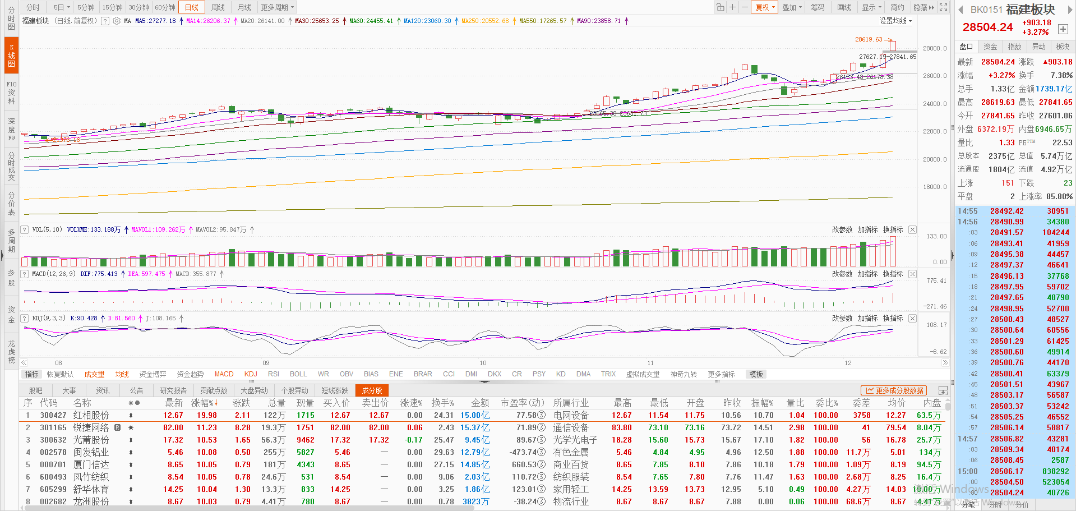Open the 复权 dropdown

(765, 7)
